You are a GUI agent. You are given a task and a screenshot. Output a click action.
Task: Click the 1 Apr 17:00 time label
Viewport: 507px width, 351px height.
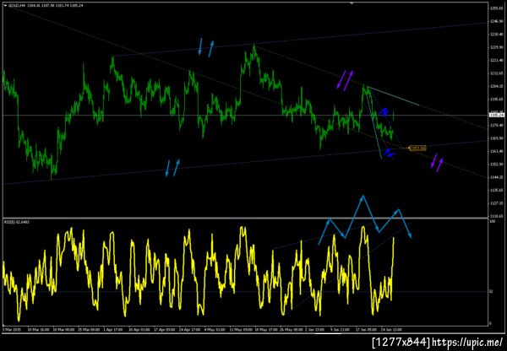[x=113, y=330]
